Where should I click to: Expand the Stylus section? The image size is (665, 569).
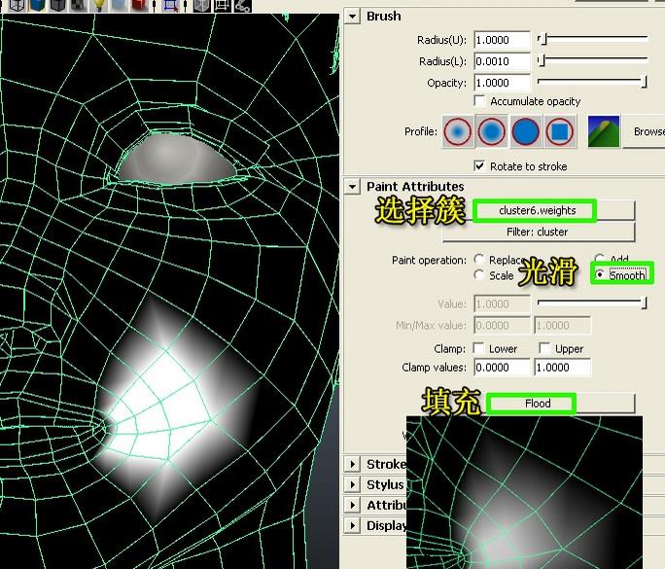coord(353,484)
